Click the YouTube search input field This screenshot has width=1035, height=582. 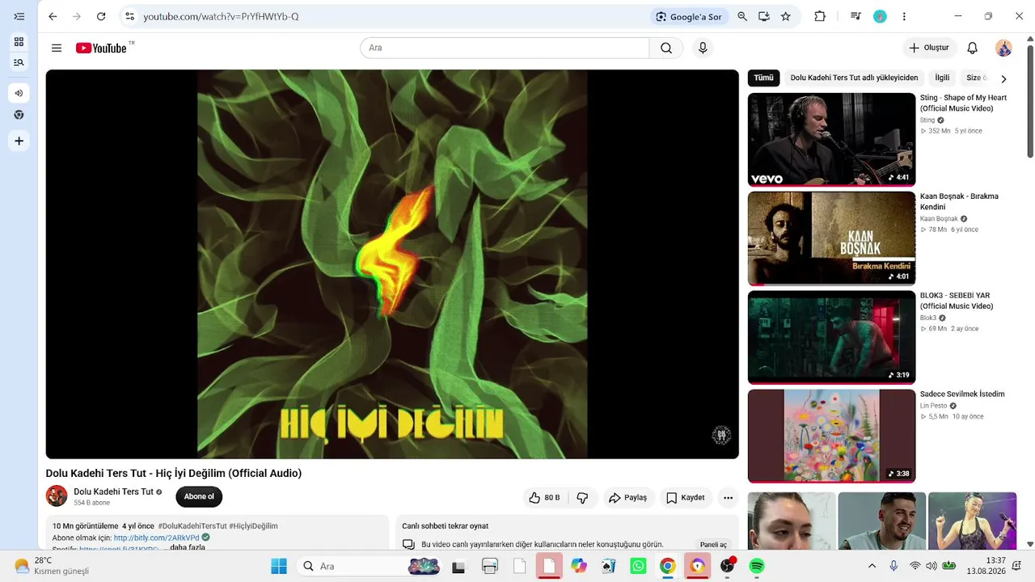(x=505, y=48)
